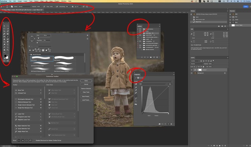Select the Rectangular Marquee tool in toolbox
251x147 pixels.
click(x=8, y=26)
